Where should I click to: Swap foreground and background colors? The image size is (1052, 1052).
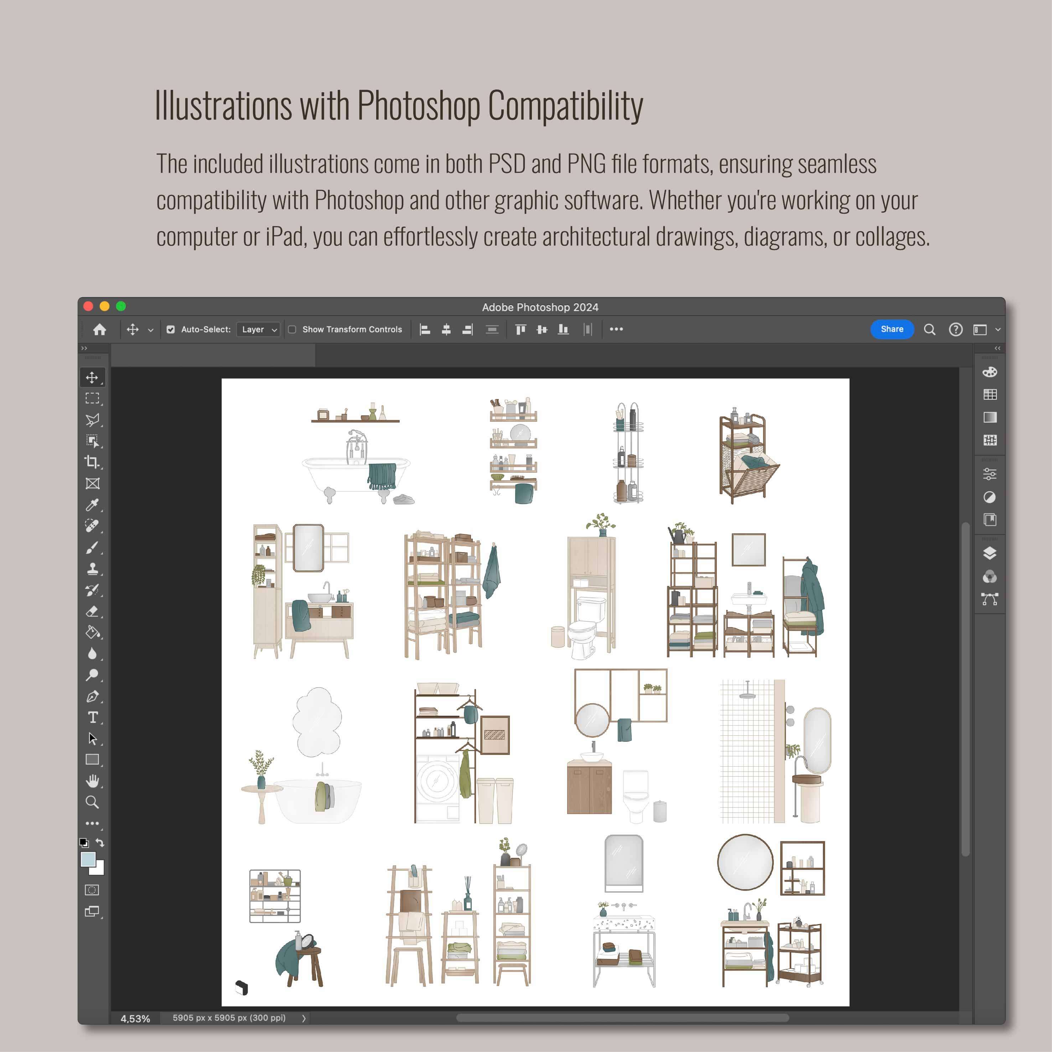click(x=100, y=843)
